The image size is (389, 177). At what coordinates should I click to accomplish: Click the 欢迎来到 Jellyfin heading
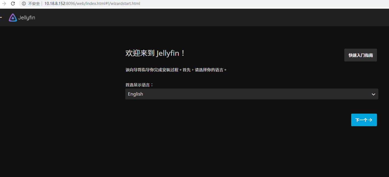[155, 53]
